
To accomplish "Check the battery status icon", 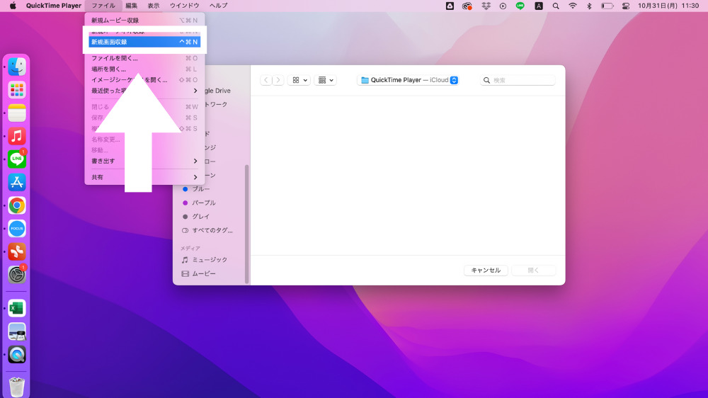I will coord(607,6).
